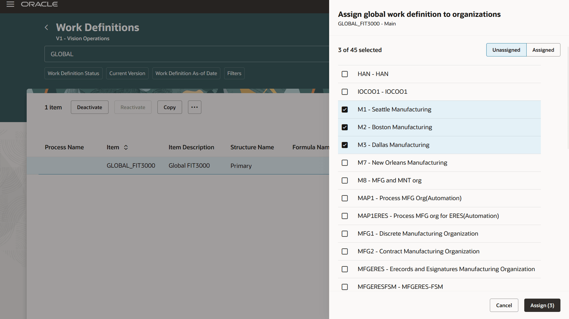
Task: Copy the selected work definition
Action: (x=169, y=107)
